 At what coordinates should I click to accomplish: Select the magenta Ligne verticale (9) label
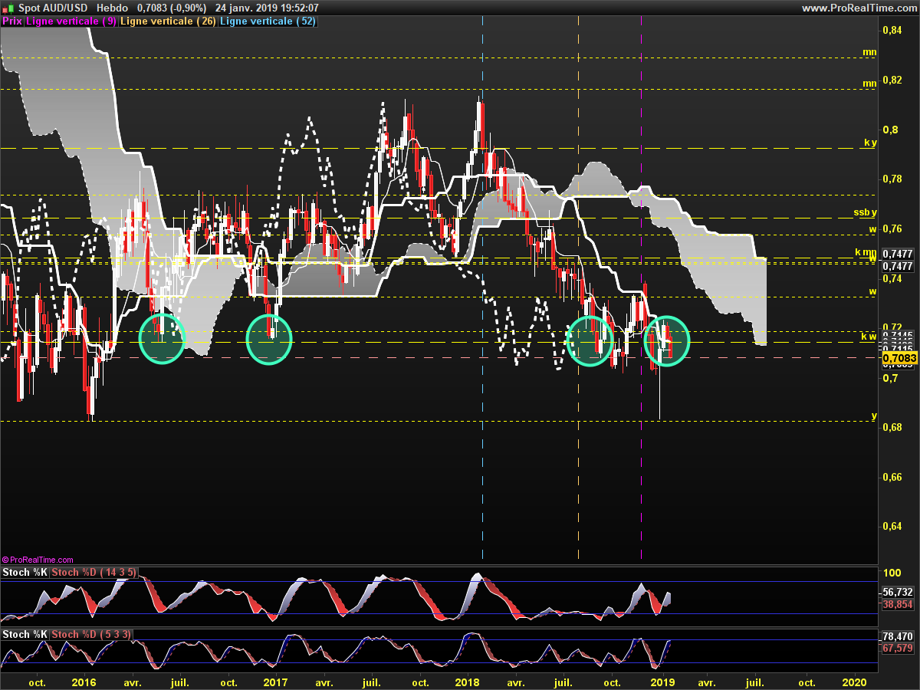click(x=72, y=21)
